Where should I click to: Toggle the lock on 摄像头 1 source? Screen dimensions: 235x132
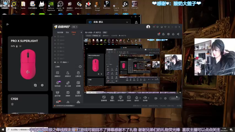click(58, 62)
